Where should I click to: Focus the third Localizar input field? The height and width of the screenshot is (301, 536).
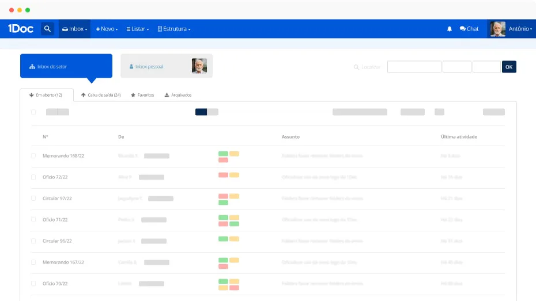point(487,67)
